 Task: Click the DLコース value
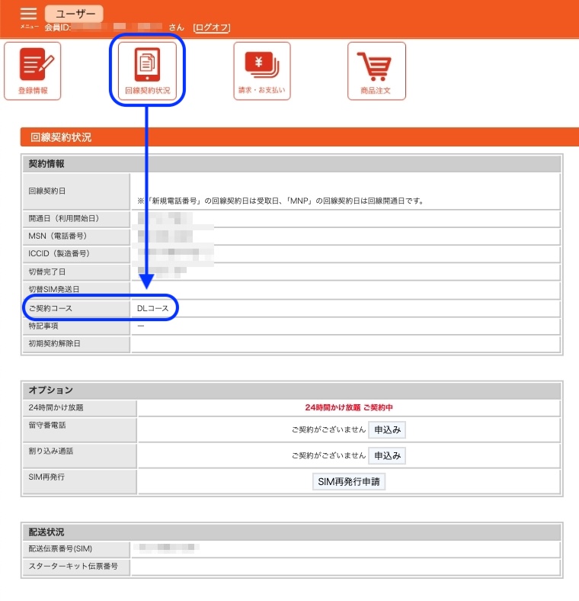(153, 309)
